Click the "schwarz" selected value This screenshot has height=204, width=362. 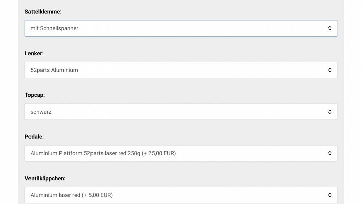pyautogui.click(x=41, y=112)
